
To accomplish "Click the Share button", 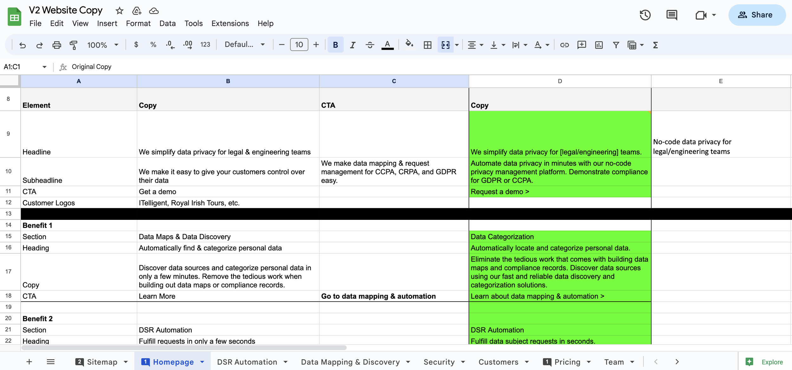I will (x=757, y=15).
